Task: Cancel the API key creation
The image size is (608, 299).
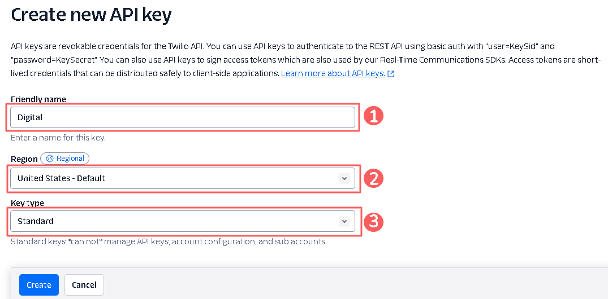Action: 84,285
